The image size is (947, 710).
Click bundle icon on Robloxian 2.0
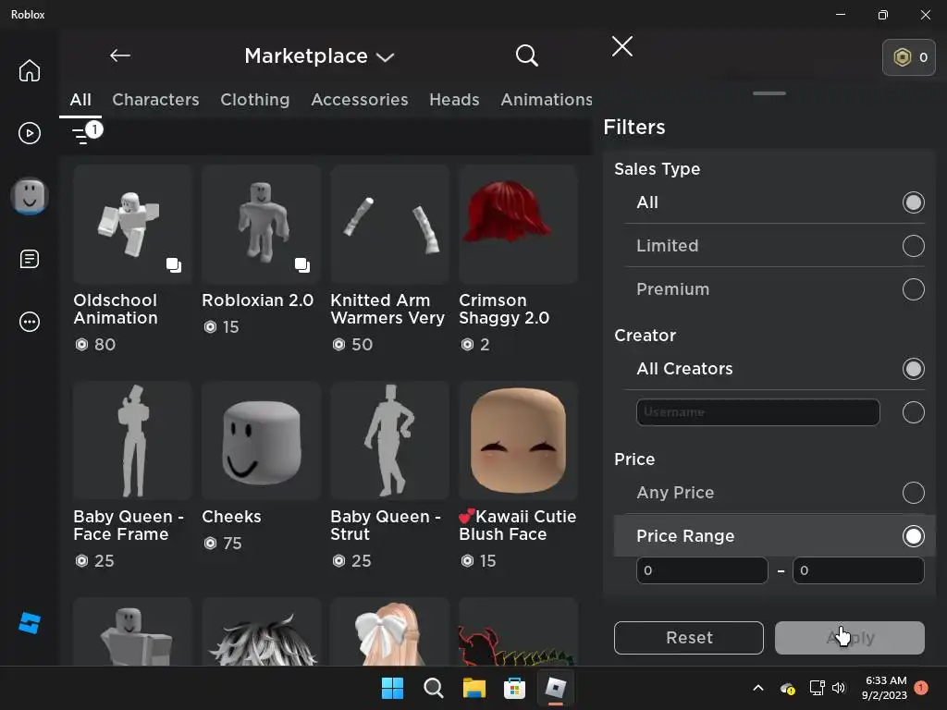pos(302,265)
